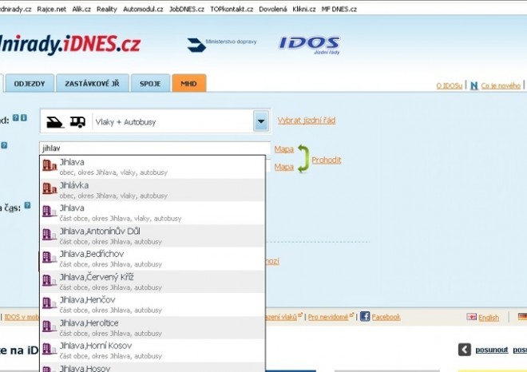Open the Spoje tab
This screenshot has width=527, height=372.
150,83
